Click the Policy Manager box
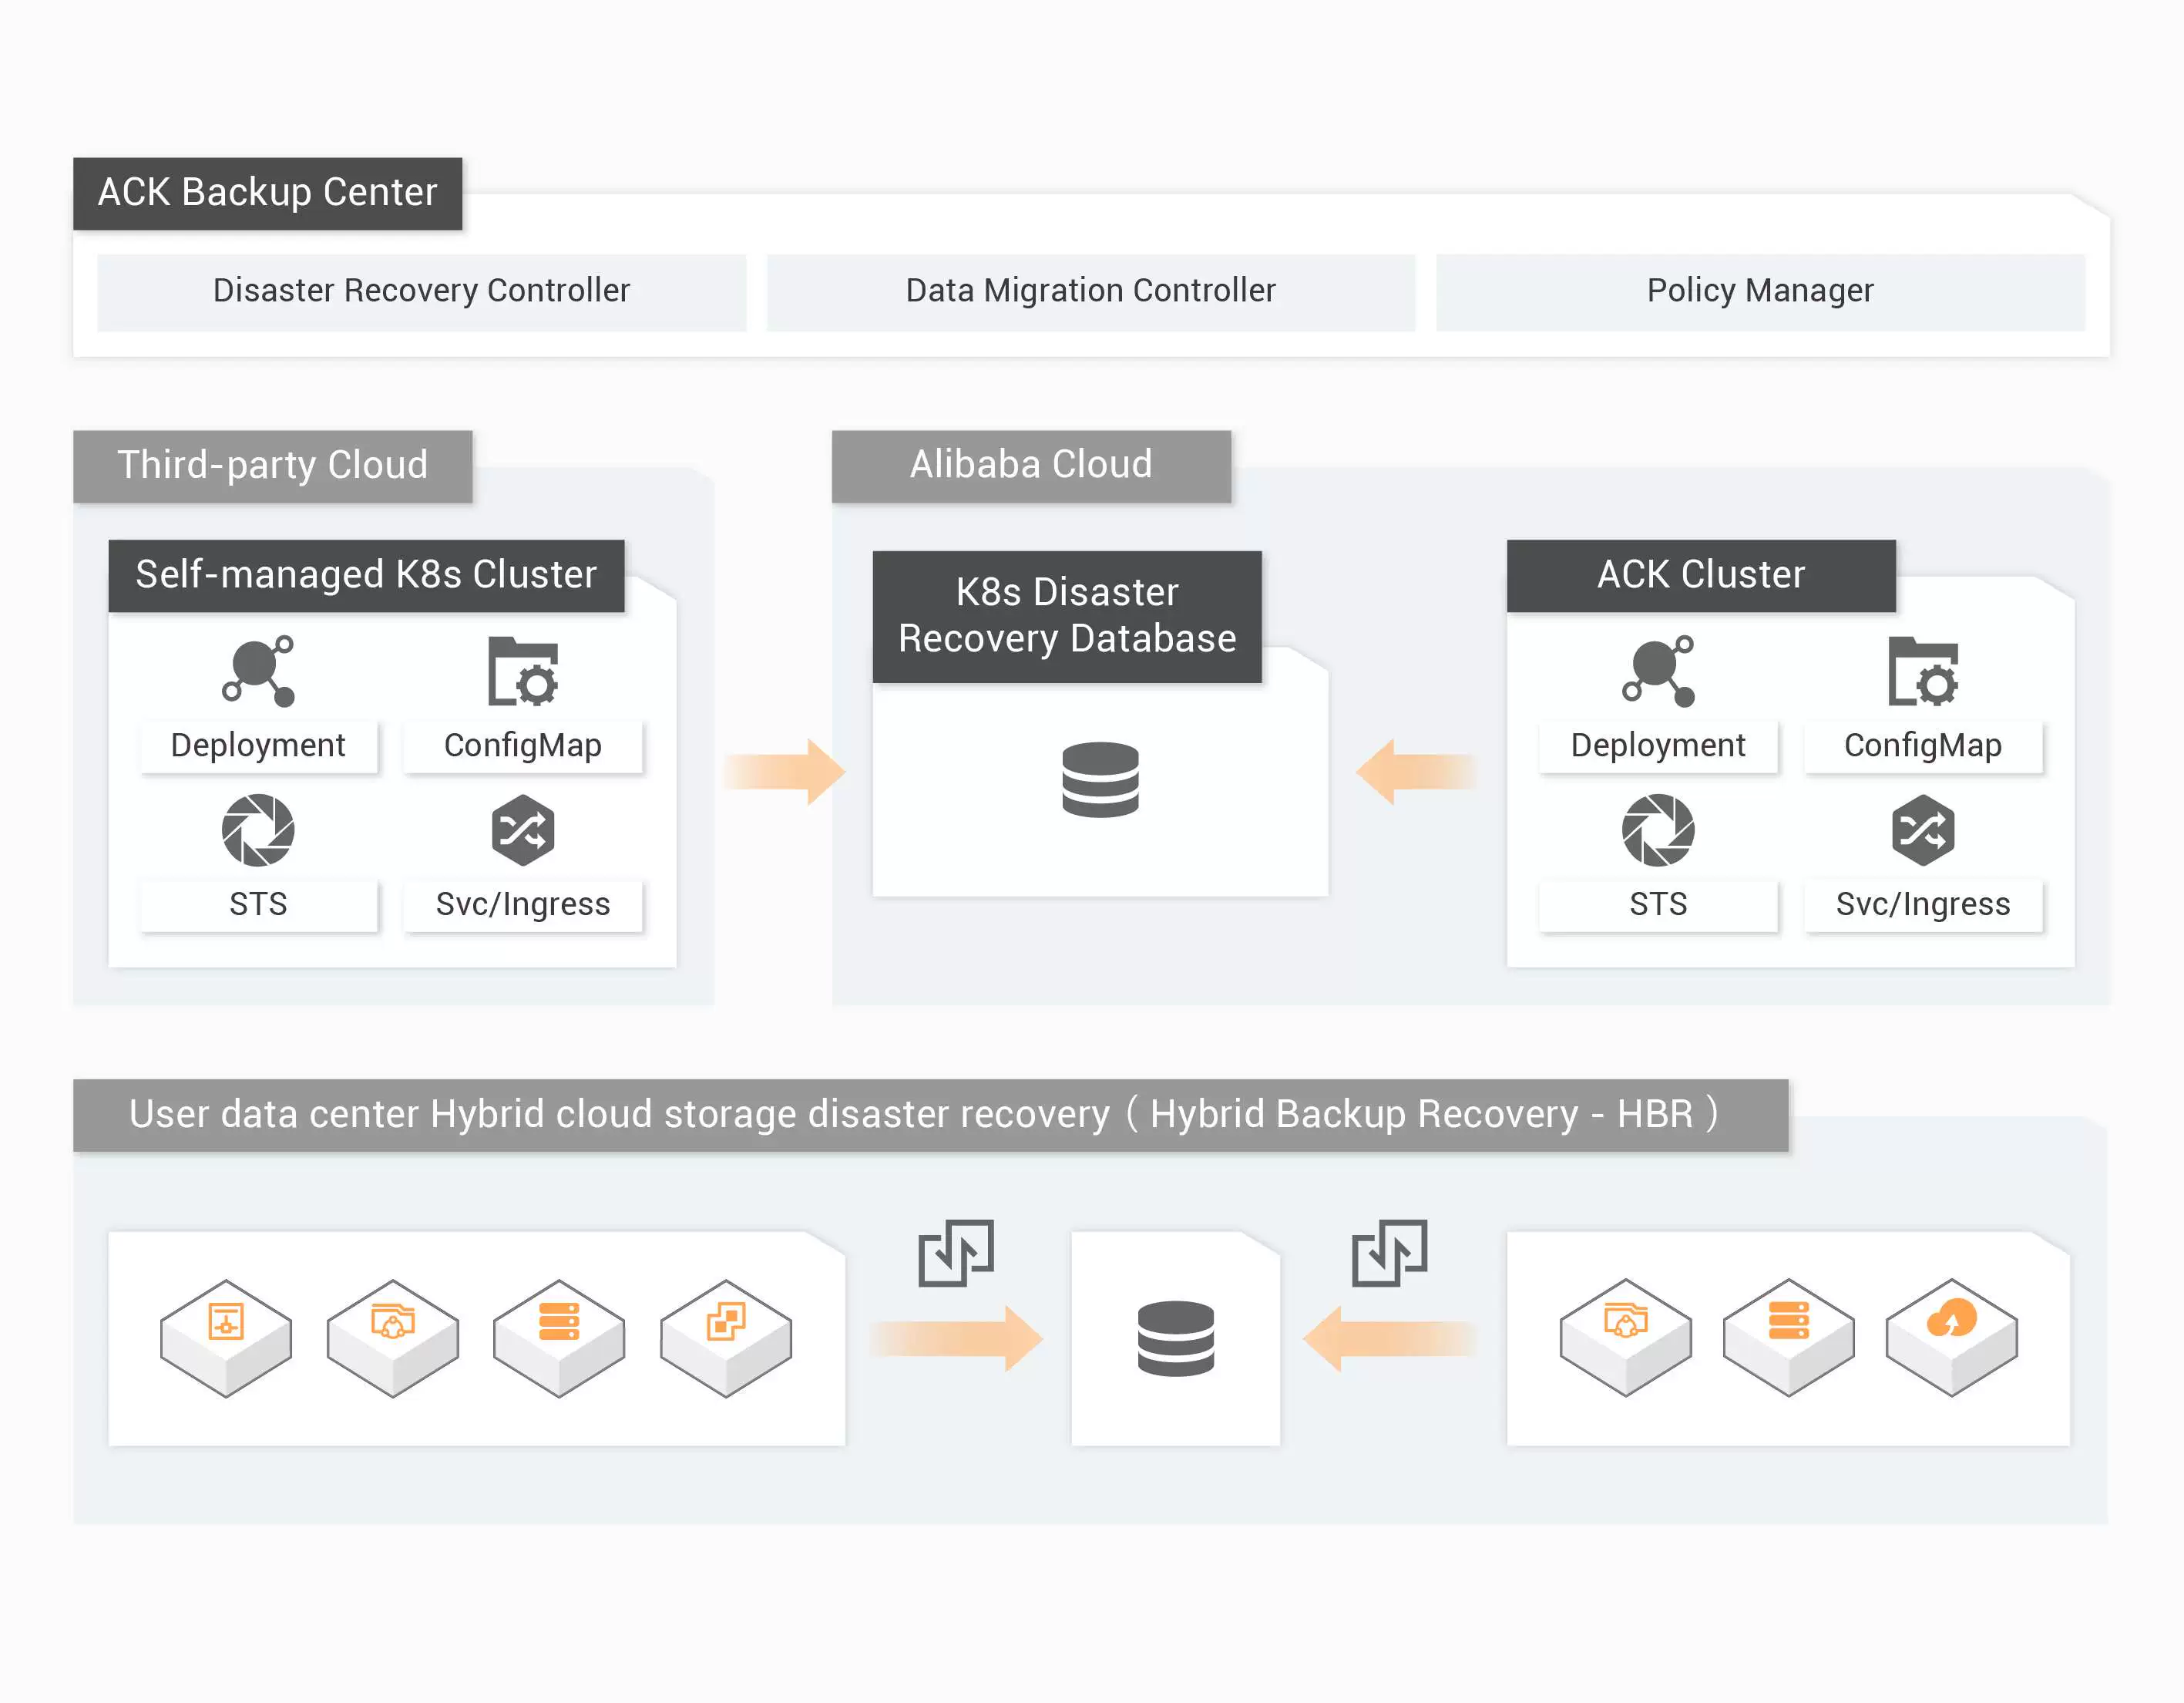Viewport: 2184px width, 1703px height. 1759,291
